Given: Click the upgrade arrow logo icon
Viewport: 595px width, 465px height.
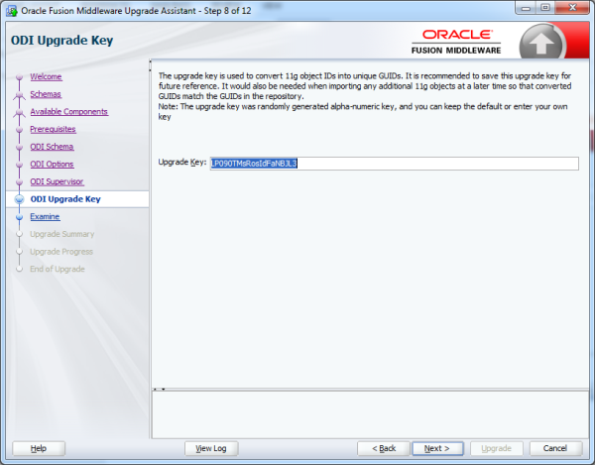Looking at the screenshot, I should (x=541, y=43).
